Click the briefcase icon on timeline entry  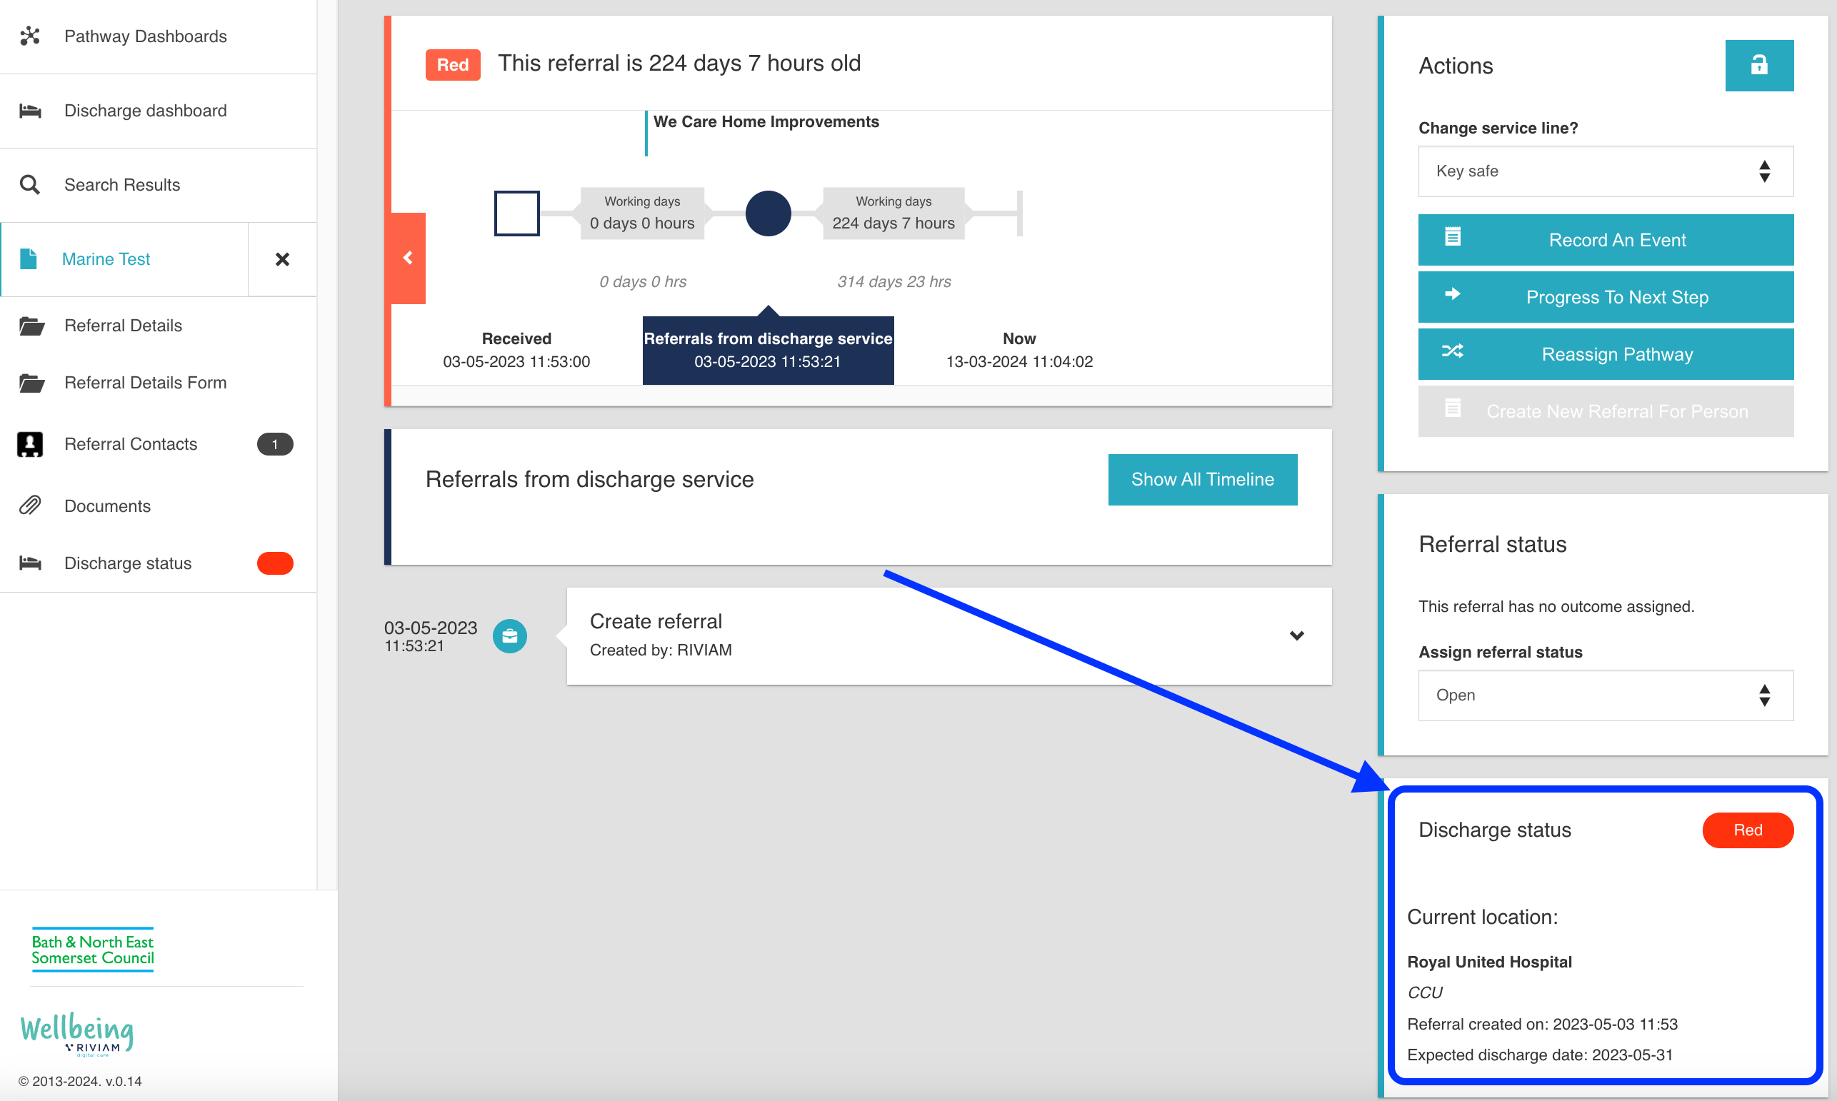coord(510,635)
